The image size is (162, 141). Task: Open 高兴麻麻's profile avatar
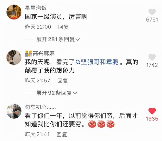pos(14,57)
